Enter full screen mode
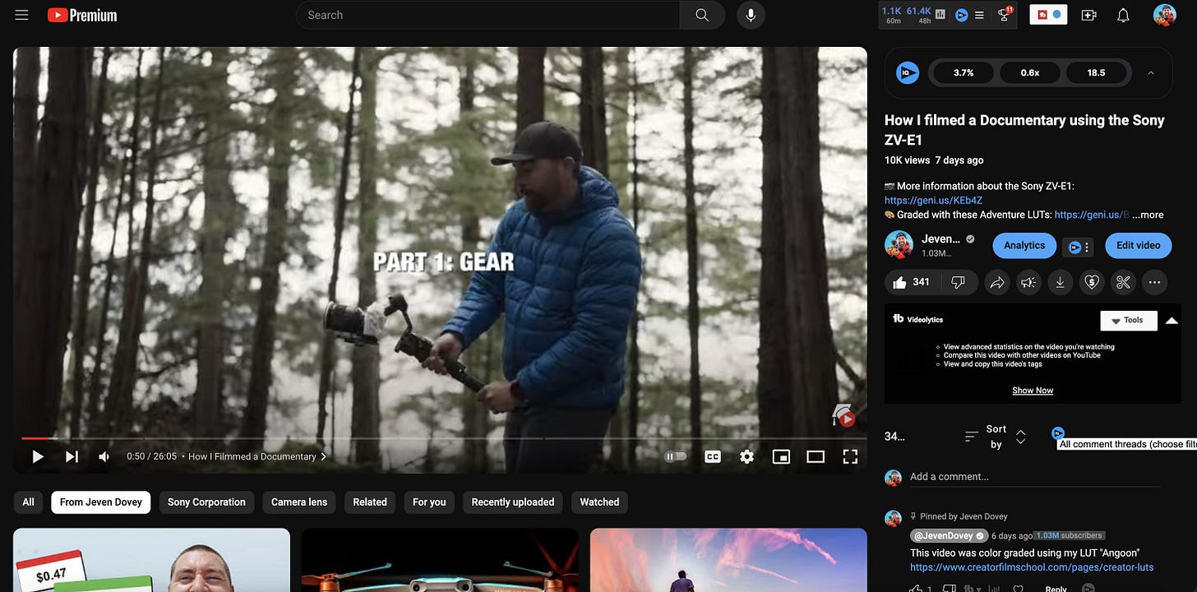 pyautogui.click(x=850, y=456)
